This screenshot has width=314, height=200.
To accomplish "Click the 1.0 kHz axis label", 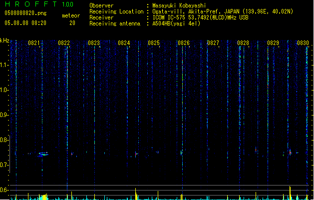I will [x=4, y=90].
